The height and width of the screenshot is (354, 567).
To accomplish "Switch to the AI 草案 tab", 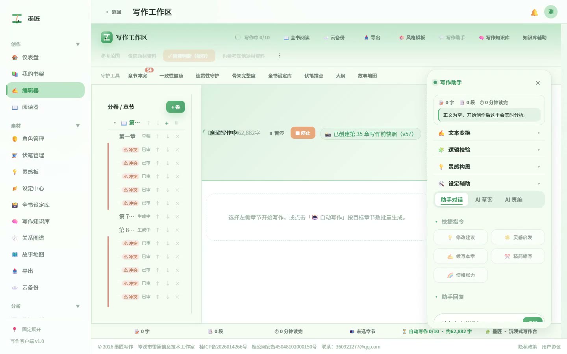I will point(484,200).
